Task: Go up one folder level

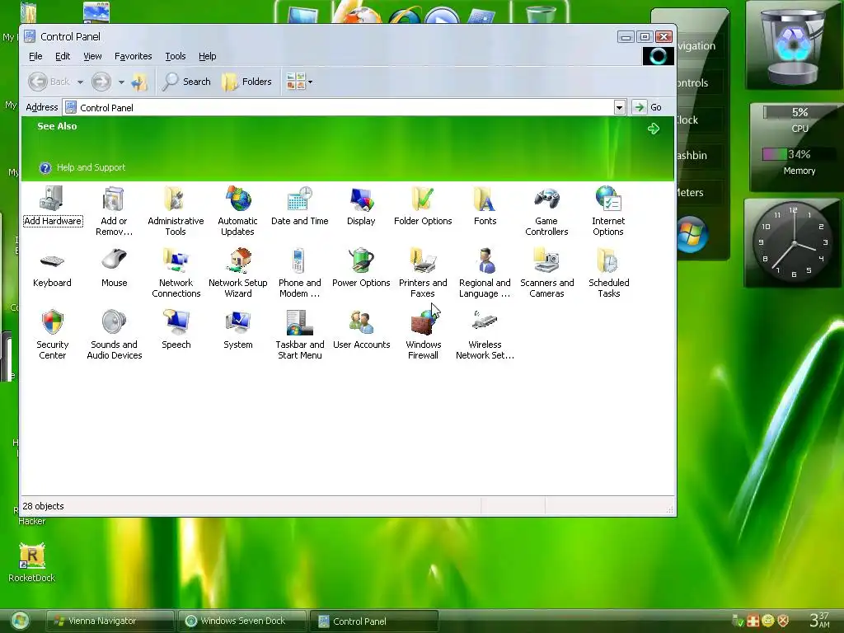Action: [x=139, y=82]
